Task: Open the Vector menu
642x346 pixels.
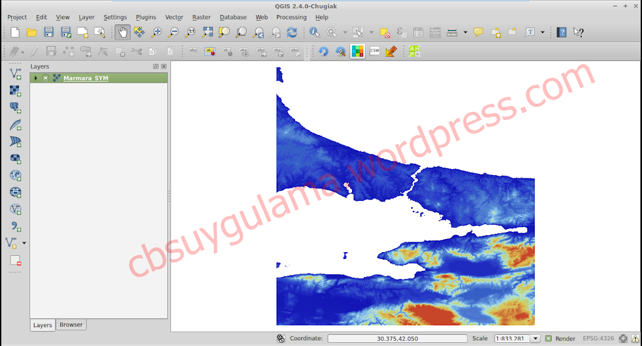Action: pyautogui.click(x=174, y=17)
